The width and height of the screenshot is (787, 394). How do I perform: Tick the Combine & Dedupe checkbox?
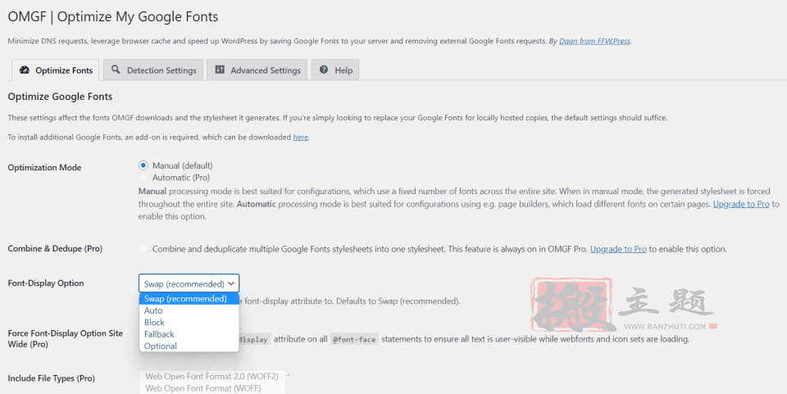[x=143, y=249]
